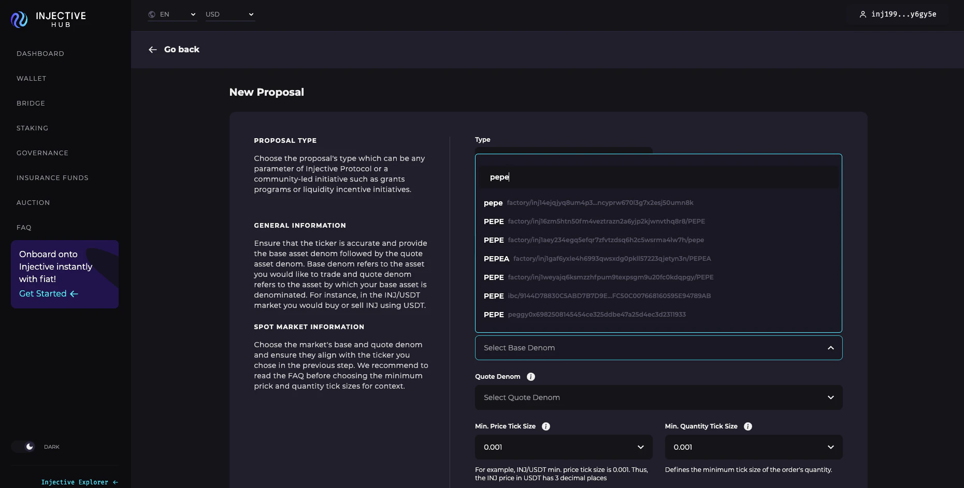Click arrow beside Injective Explorer
Viewport: 964px width, 488px height.
point(116,482)
